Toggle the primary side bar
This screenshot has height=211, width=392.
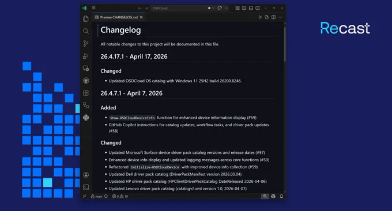244,8
